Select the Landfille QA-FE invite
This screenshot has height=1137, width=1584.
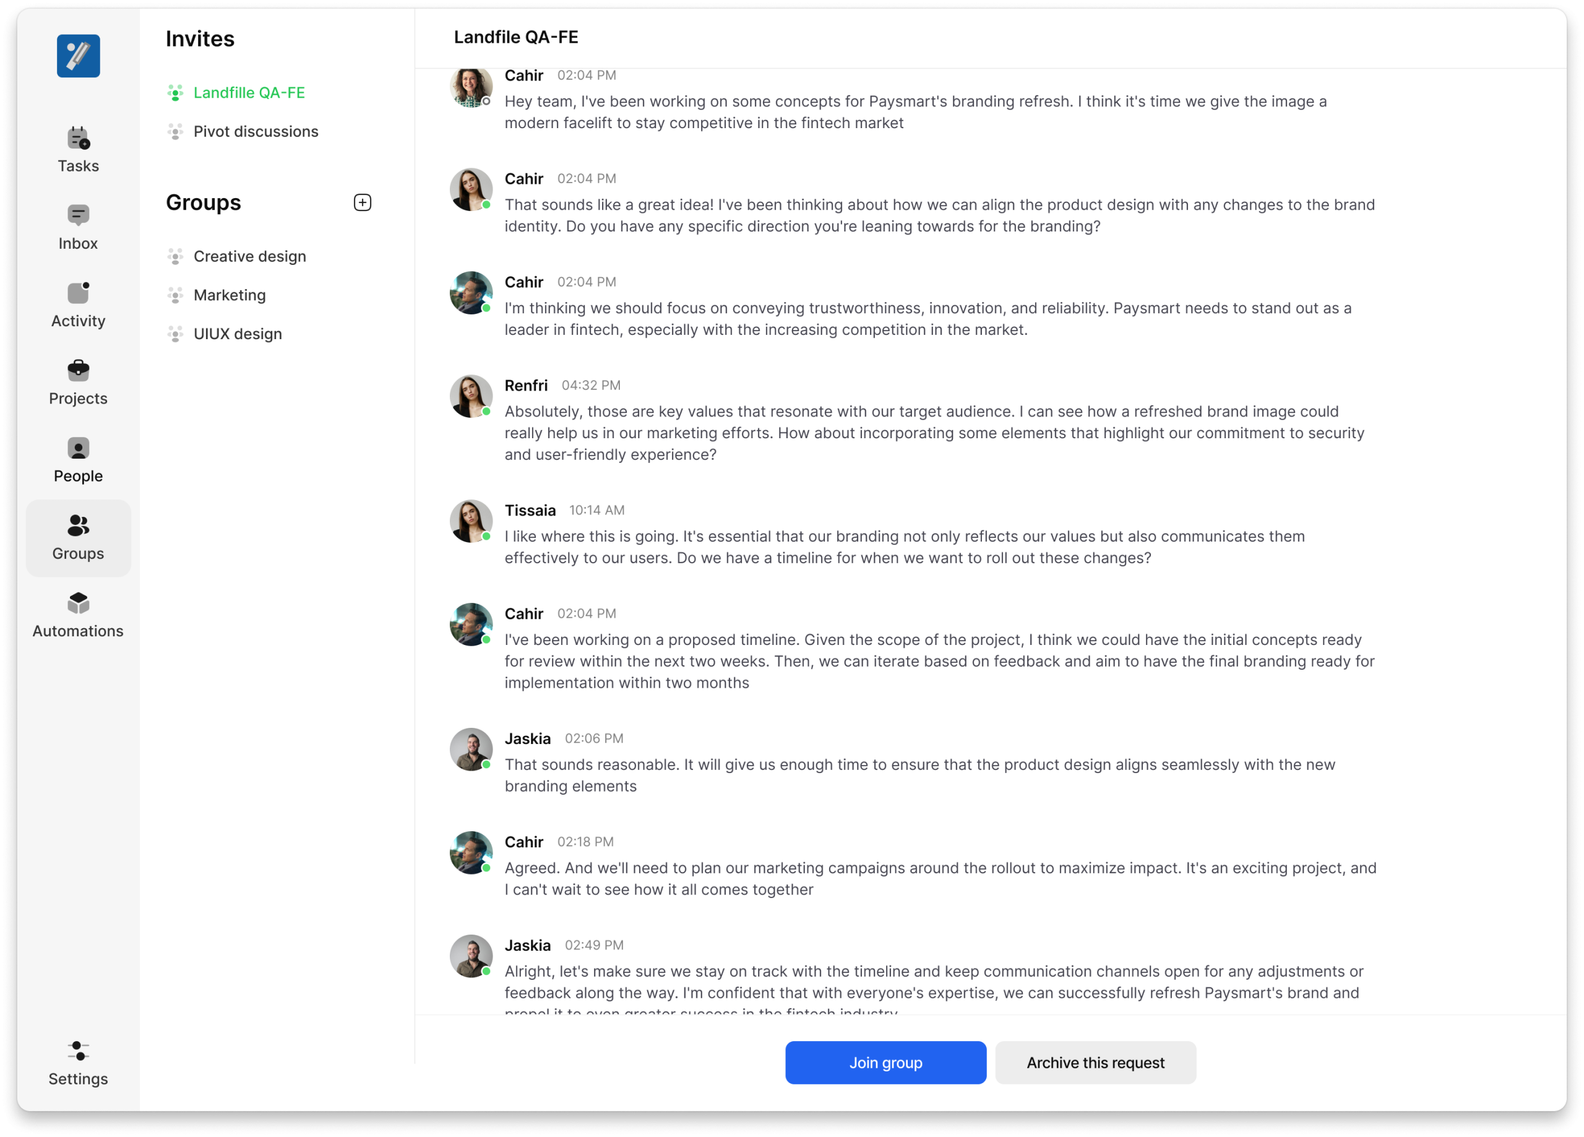coord(249,93)
